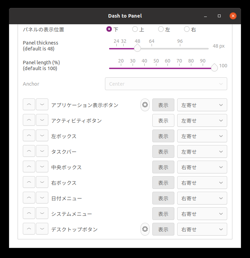Select 上 panel position radio
Image resolution: width=250 pixels, height=258 pixels.
point(135,29)
